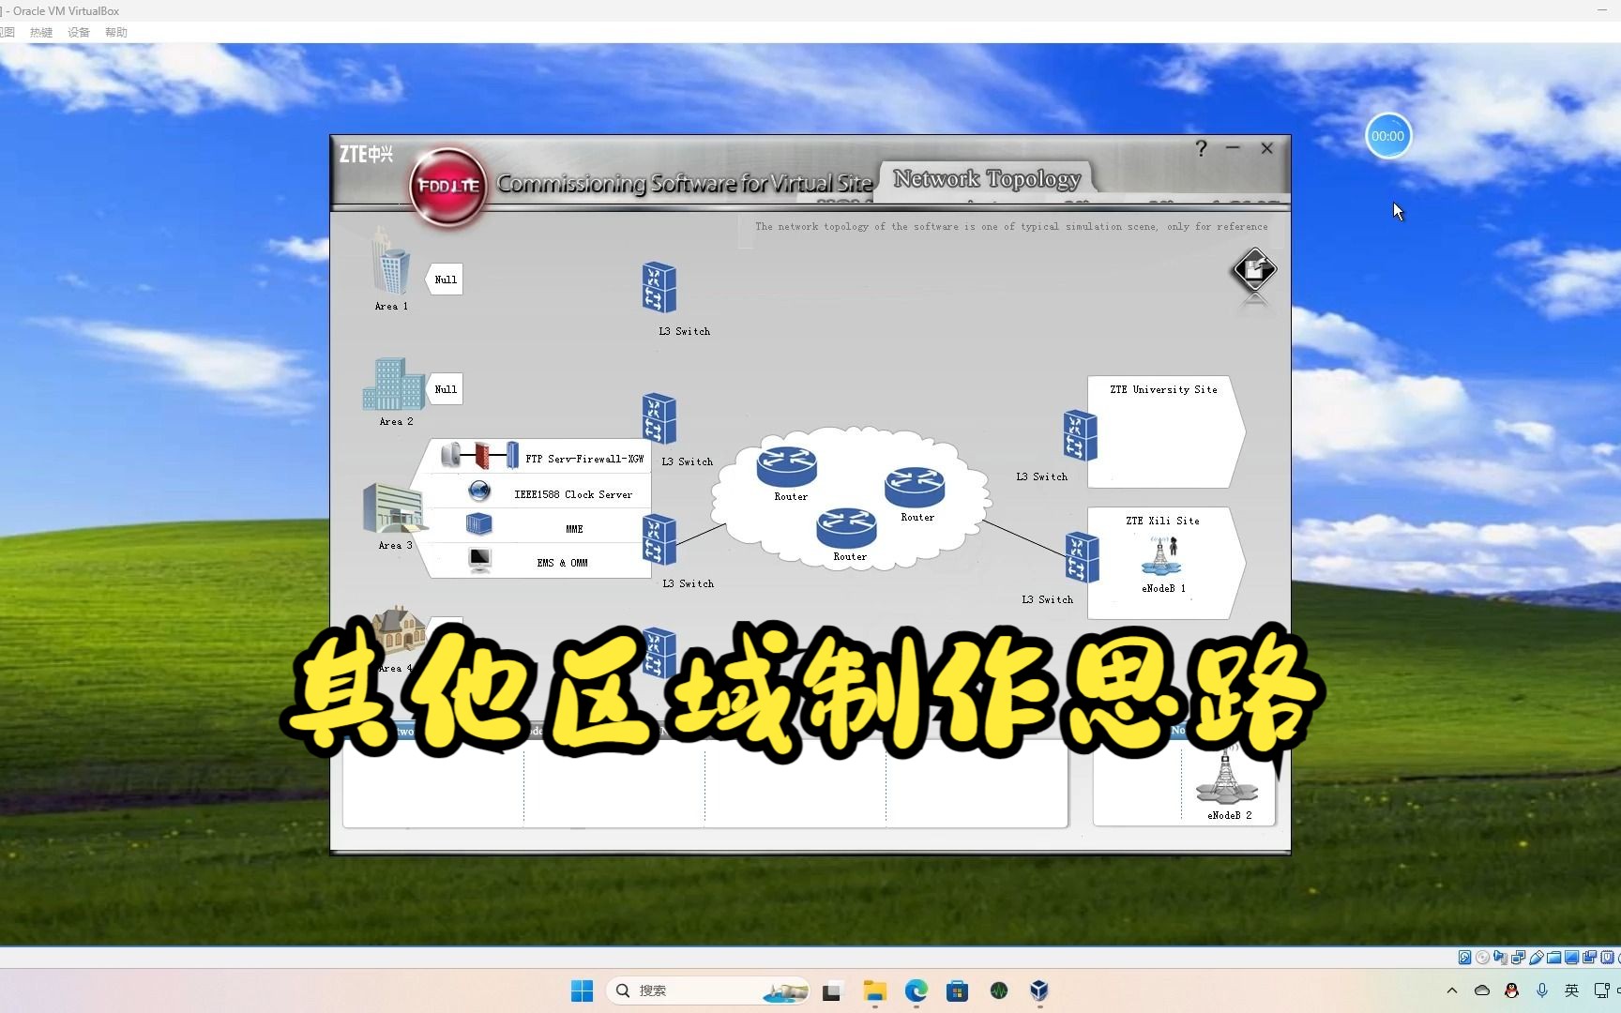The image size is (1621, 1013).
Task: Click the blue 00:00 recording timer circle
Action: coord(1387,136)
